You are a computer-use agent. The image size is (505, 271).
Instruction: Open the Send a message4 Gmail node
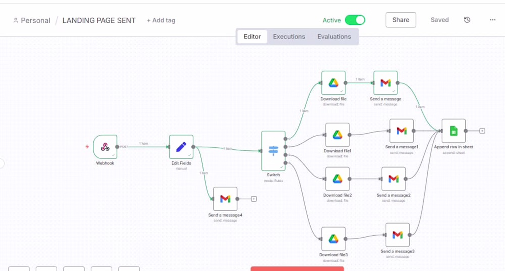(x=225, y=199)
